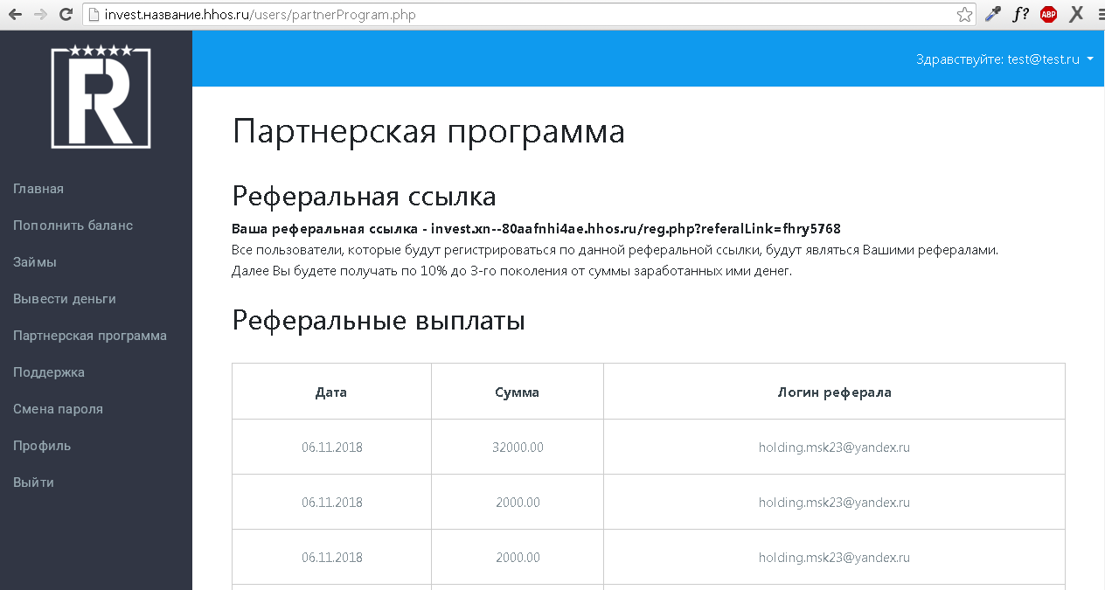Open the test@test.ru user dropdown
This screenshot has width=1105, height=590.
tap(1005, 59)
